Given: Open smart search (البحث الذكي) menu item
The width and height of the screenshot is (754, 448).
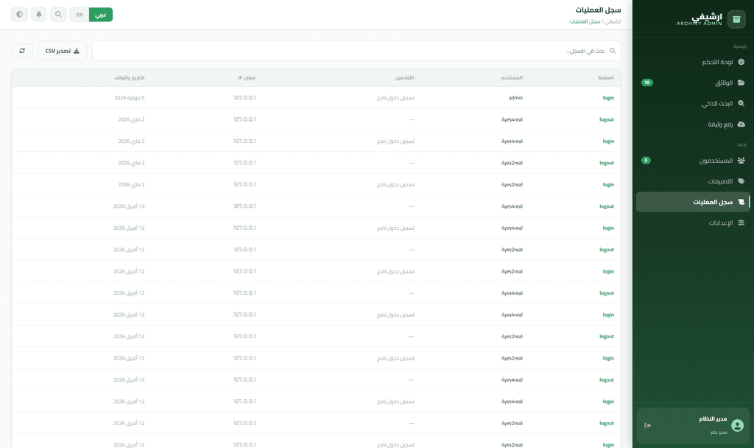Looking at the screenshot, I should point(693,103).
